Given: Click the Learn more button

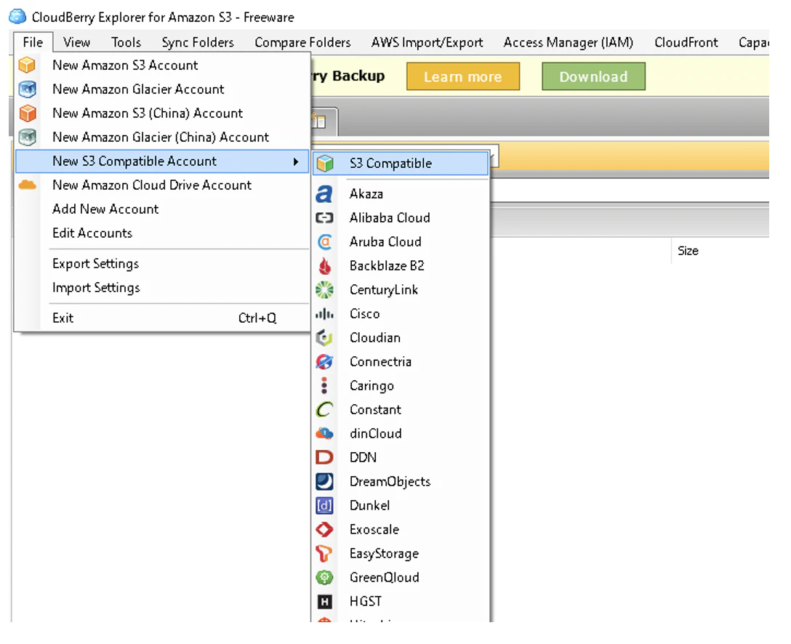Looking at the screenshot, I should click(463, 76).
